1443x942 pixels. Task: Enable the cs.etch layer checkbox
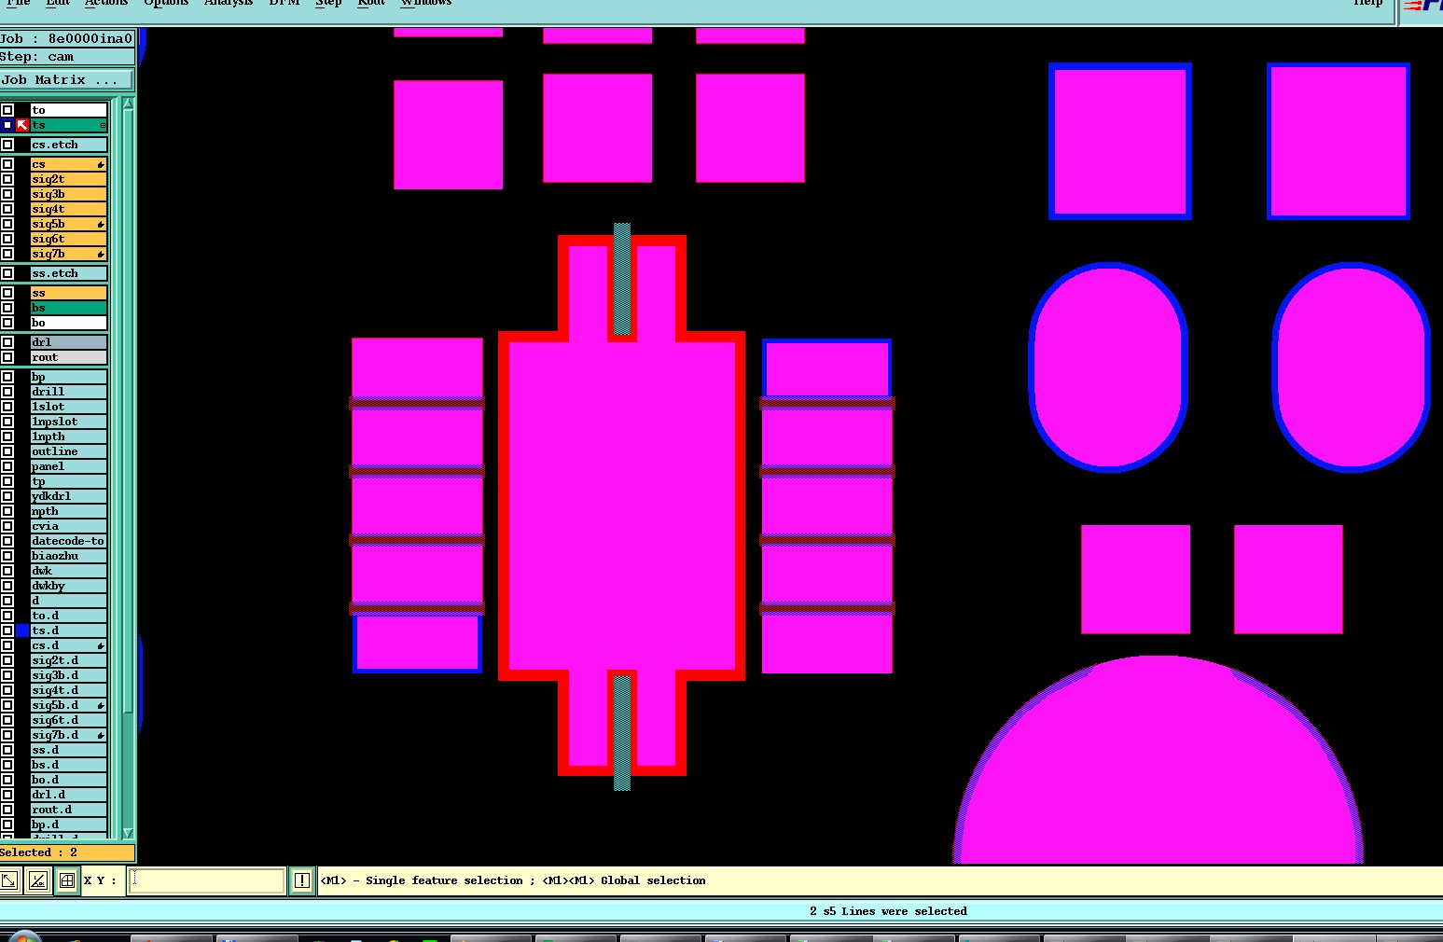click(x=7, y=145)
